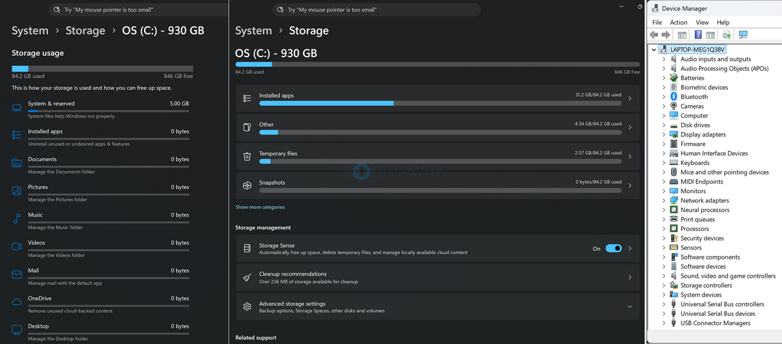The width and height of the screenshot is (782, 344).
Task: Click the OS (C:) - 930 GB usage bar
Action: coord(437,64)
